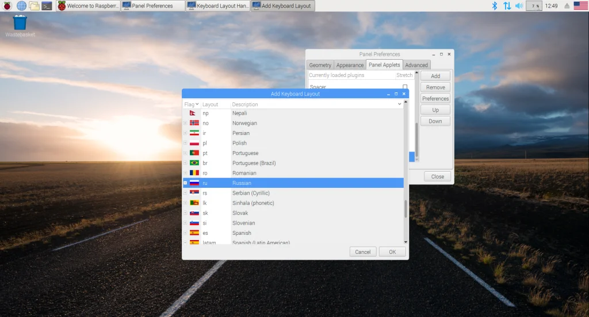This screenshot has width=589, height=317.
Task: Click the eject icon in system tray
Action: 567,6
